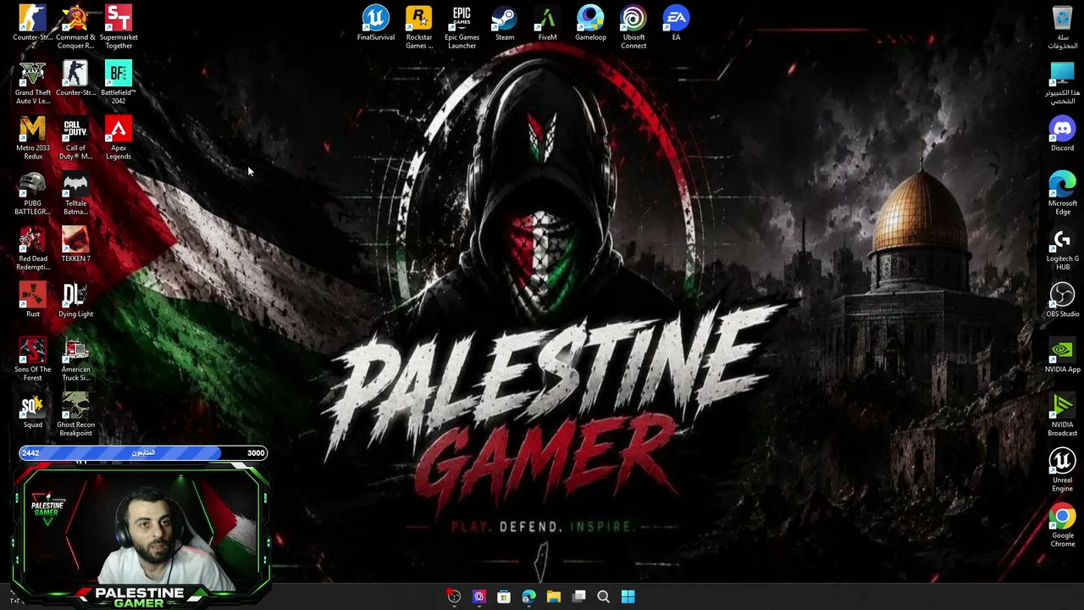Image resolution: width=1084 pixels, height=610 pixels.
Task: Select the Unreal Engine desktop icon
Action: coord(1062,470)
